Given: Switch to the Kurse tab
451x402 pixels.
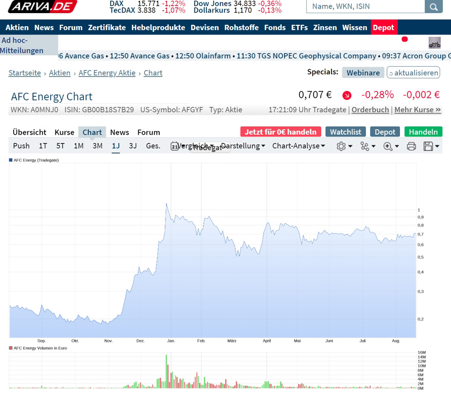Looking at the screenshot, I should [x=64, y=132].
